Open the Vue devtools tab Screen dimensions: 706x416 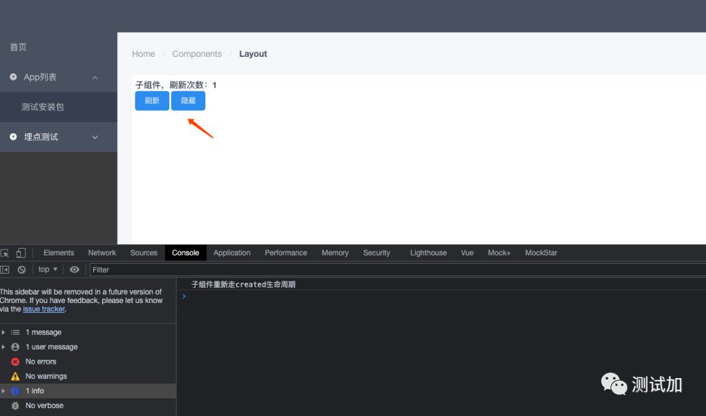467,253
